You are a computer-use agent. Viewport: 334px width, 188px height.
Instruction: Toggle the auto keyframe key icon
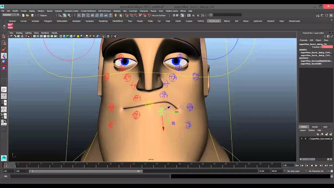pyautogui.click(x=328, y=171)
